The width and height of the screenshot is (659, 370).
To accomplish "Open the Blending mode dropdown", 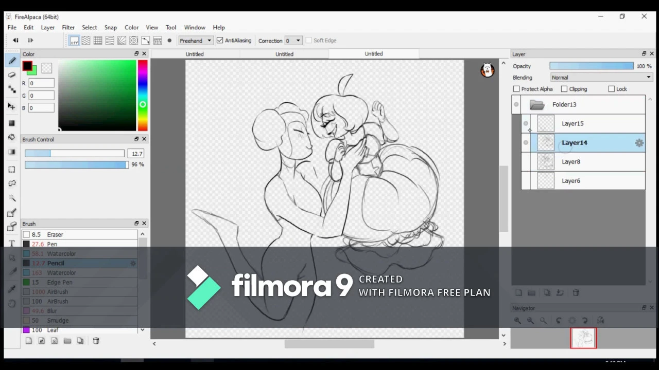I will pos(601,78).
